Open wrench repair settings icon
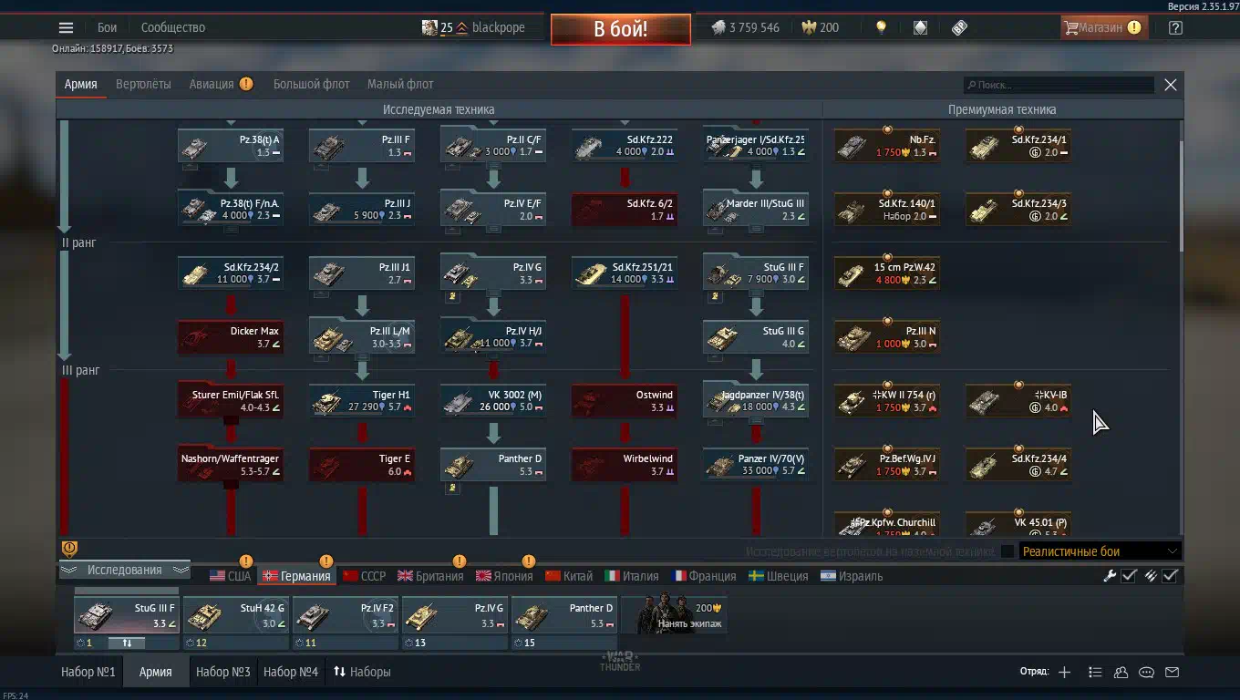The image size is (1240, 700). tap(1110, 575)
